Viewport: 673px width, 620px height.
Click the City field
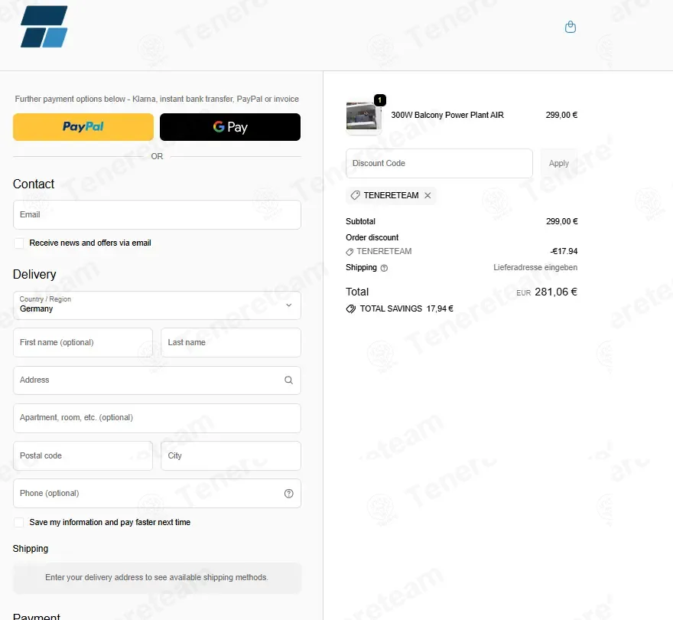(231, 455)
